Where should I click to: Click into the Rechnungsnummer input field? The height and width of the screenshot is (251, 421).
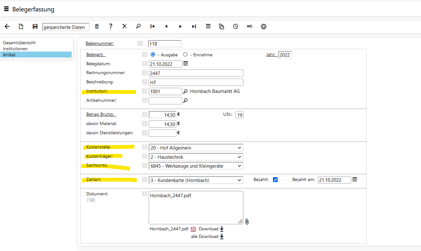pyautogui.click(x=196, y=73)
